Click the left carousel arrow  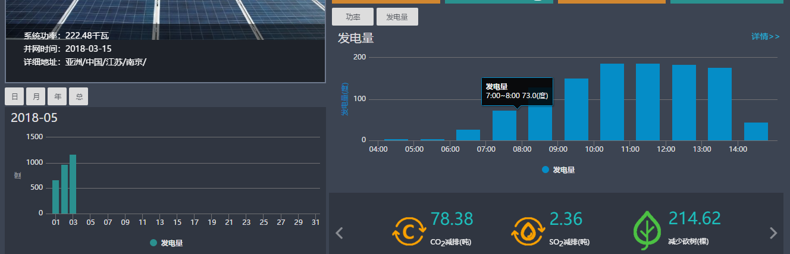pyautogui.click(x=340, y=233)
